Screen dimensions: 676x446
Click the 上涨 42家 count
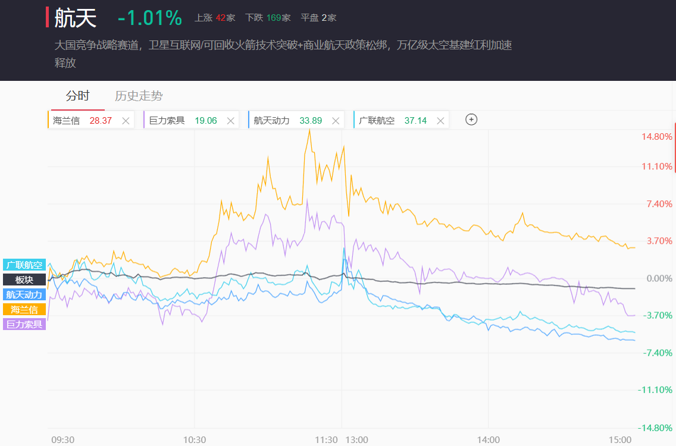(x=215, y=18)
